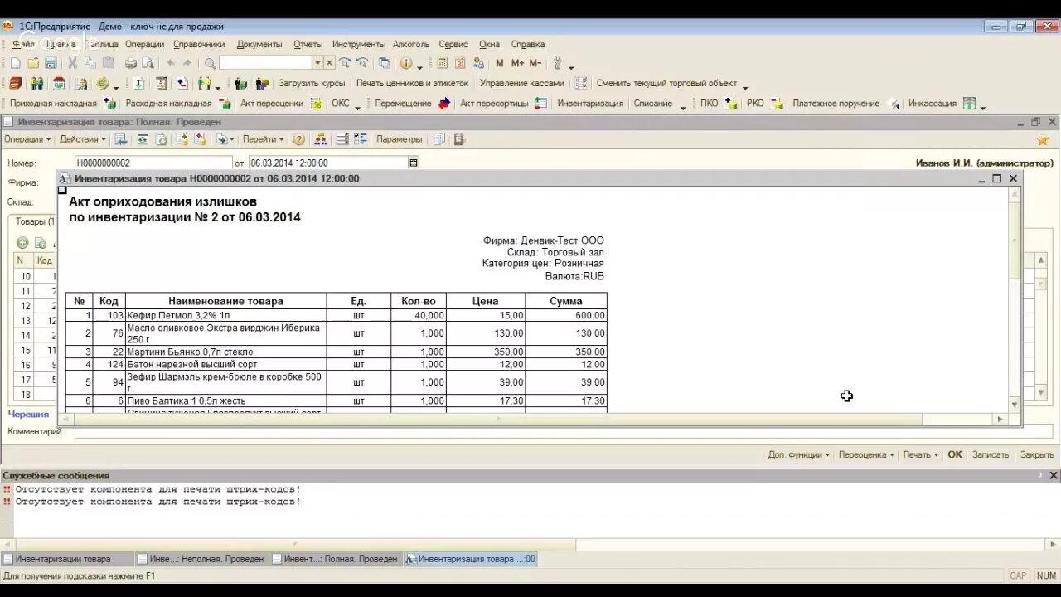
Task: Open the Calculator icon in toolbar
Action: point(443,63)
